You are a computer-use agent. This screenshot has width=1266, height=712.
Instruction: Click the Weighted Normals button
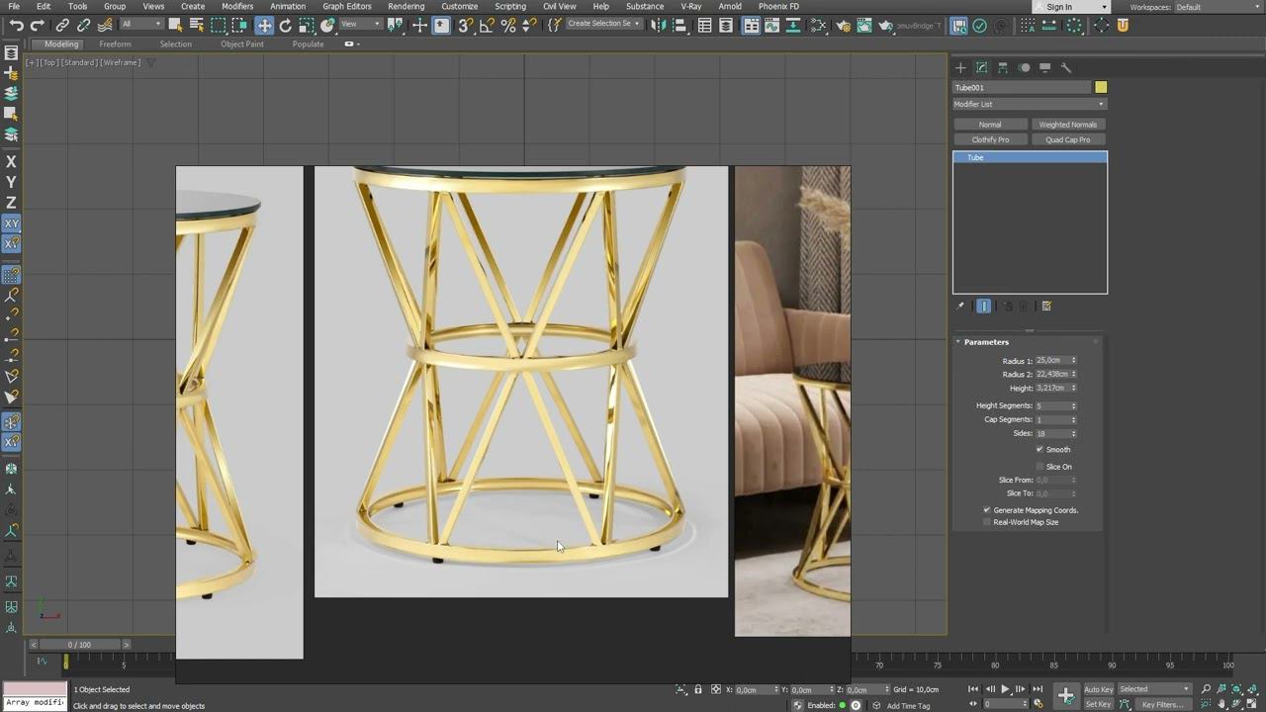[x=1067, y=125]
